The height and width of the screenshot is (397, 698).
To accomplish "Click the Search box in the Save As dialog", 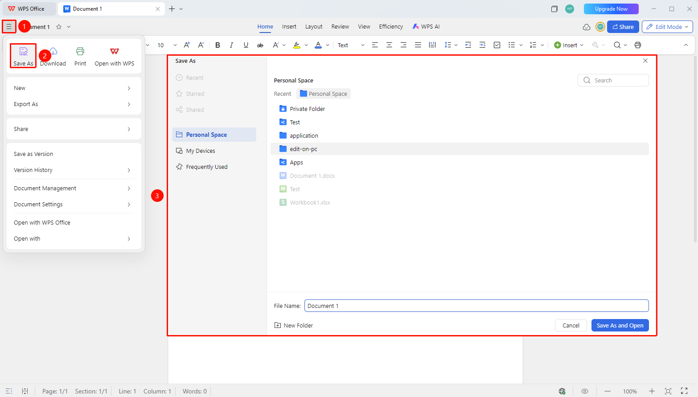I will tap(613, 80).
